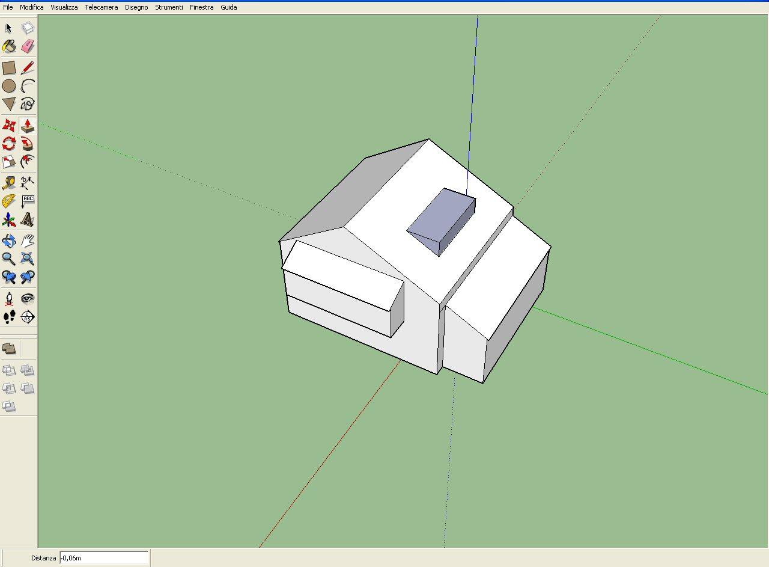
Task: Select the Arc tool
Action: tap(28, 86)
